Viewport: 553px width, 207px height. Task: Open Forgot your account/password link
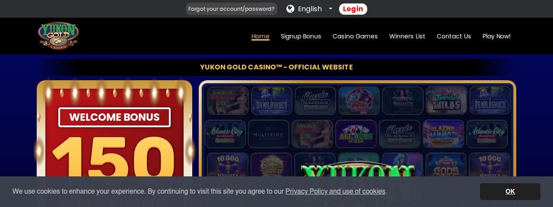[232, 9]
